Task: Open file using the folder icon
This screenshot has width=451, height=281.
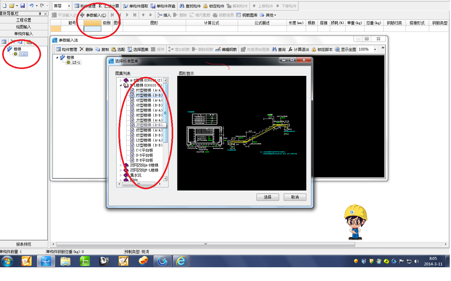Action: click(12, 6)
